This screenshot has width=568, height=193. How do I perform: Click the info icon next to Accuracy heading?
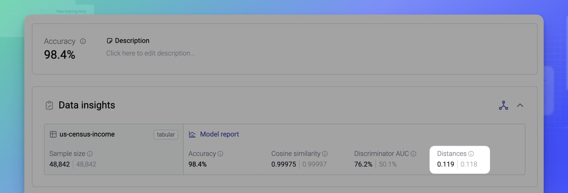pos(82,41)
